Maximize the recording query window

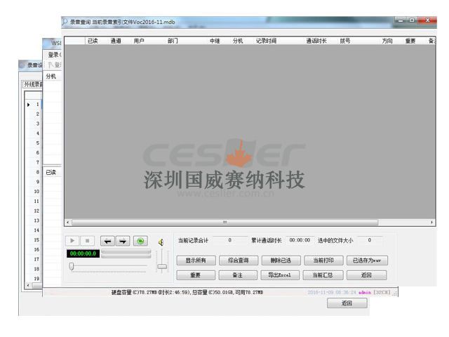click(412, 20)
